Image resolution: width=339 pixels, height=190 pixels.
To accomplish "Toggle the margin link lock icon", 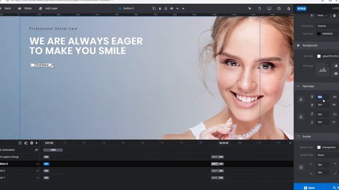I will pyautogui.click(x=301, y=99).
